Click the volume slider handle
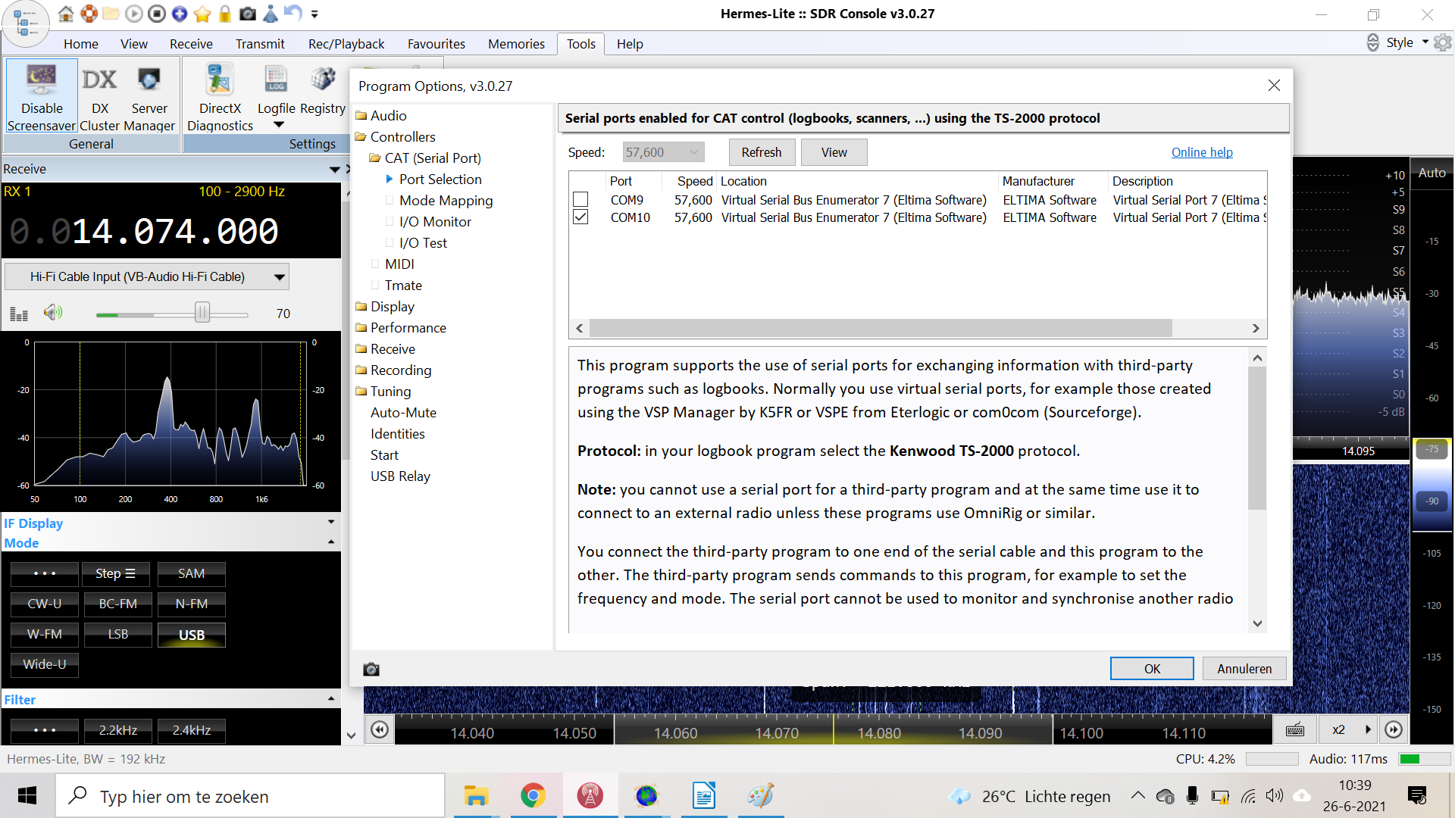Image resolution: width=1455 pixels, height=818 pixels. click(202, 313)
